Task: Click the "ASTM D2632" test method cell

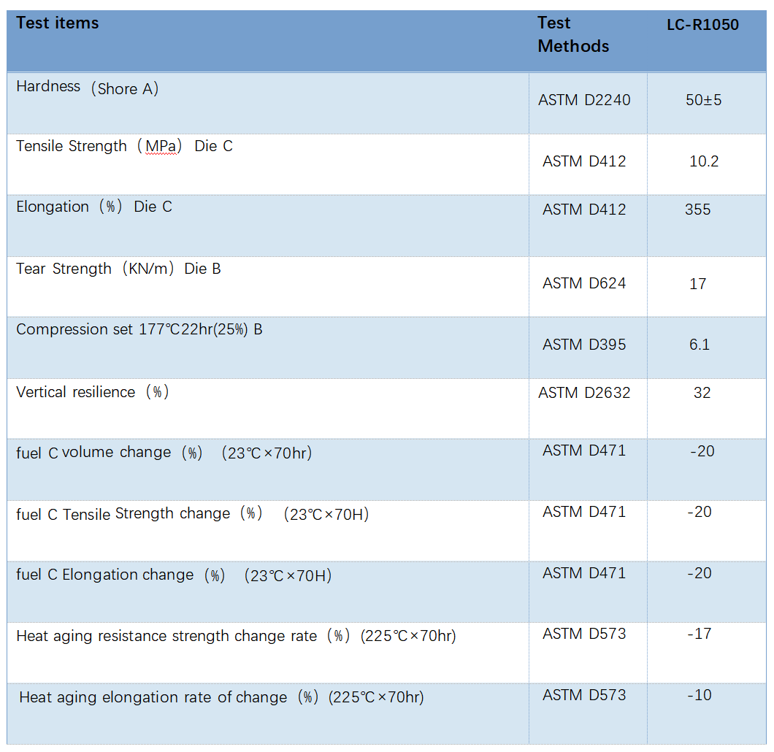Action: (x=584, y=393)
